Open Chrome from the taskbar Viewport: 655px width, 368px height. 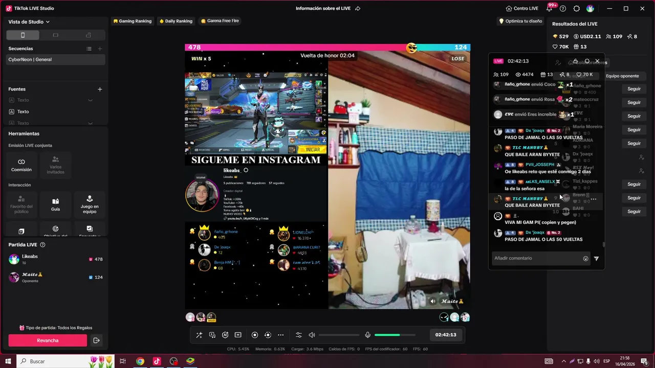tap(140, 361)
